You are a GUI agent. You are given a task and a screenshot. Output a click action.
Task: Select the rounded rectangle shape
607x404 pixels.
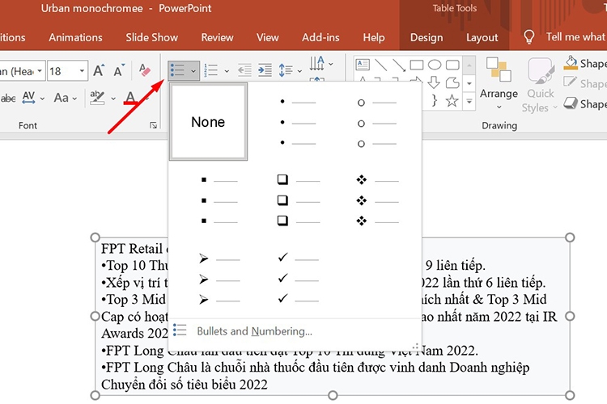(452, 65)
